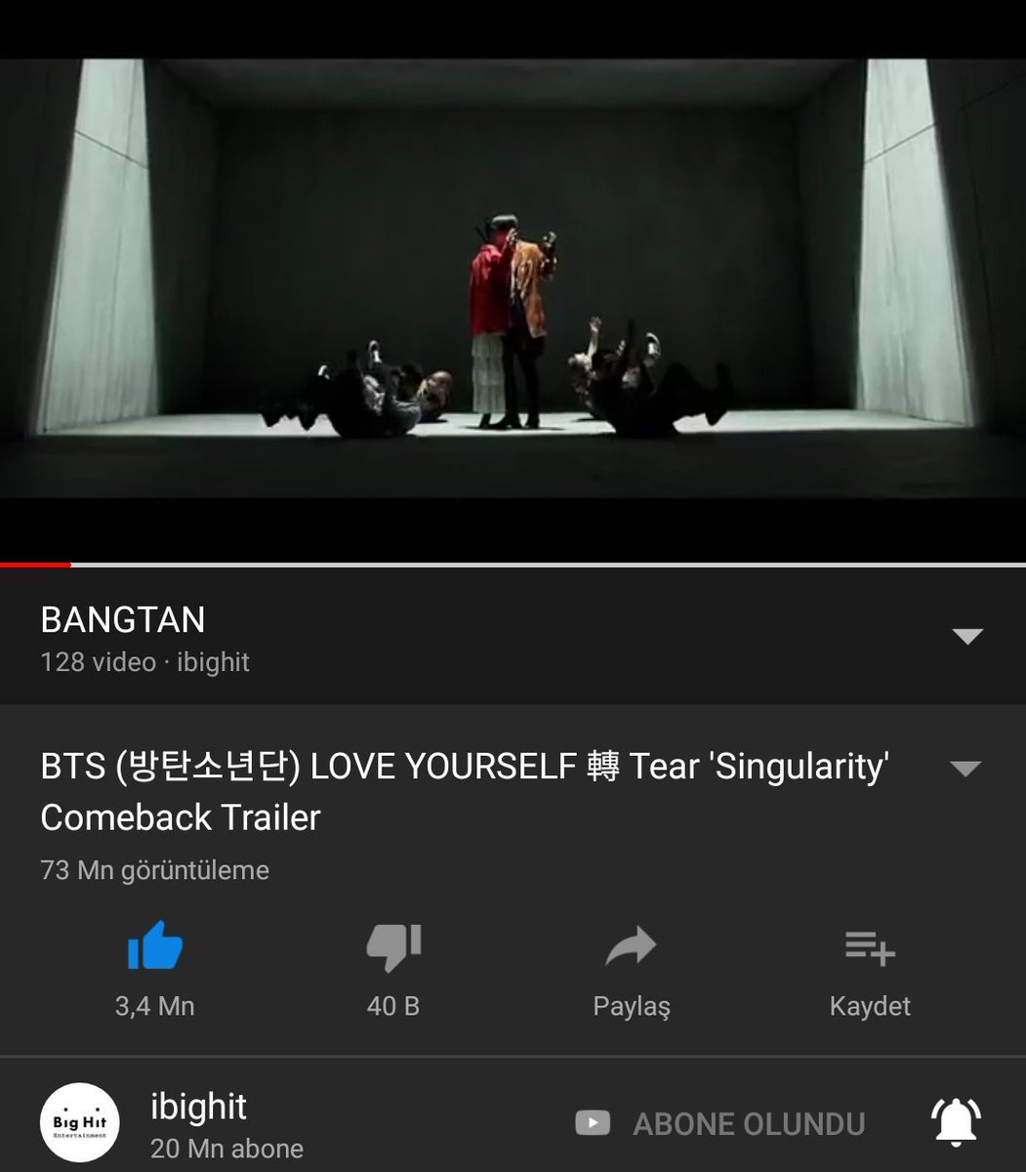Open the BANGTAN playlist title

click(x=123, y=620)
